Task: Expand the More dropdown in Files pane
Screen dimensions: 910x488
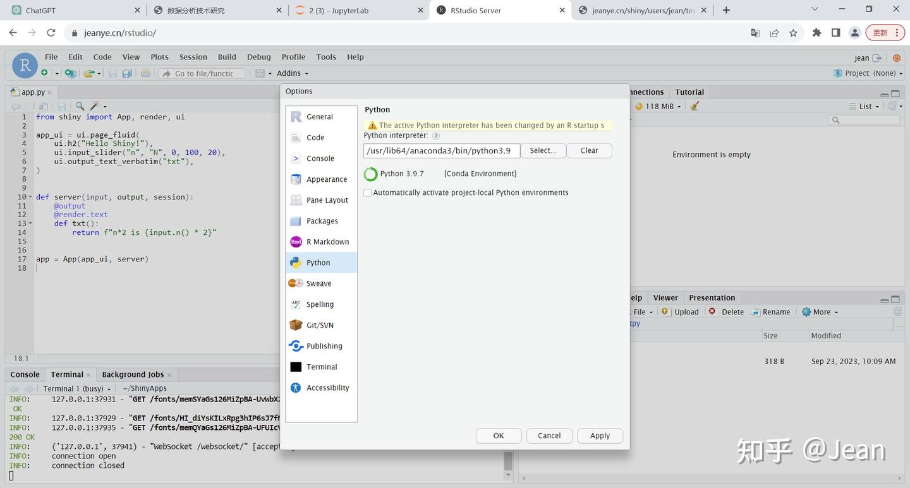Action: 820,312
